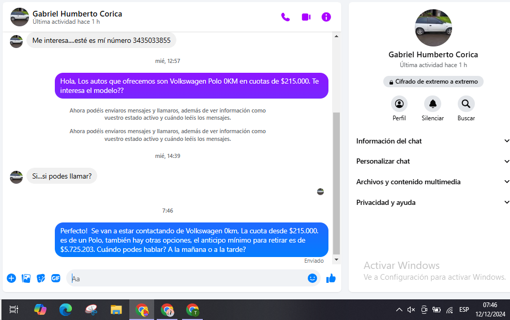510x320 pixels.
Task: Start a voice call with Gabriel
Action: click(x=285, y=17)
